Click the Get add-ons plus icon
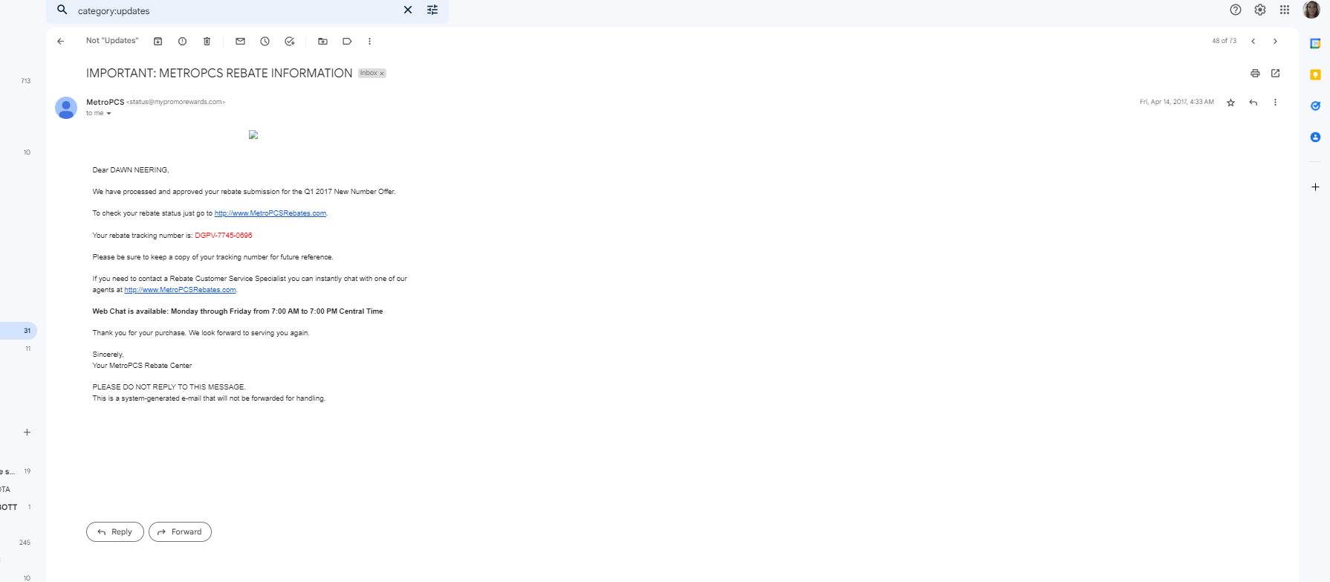 1315,187
